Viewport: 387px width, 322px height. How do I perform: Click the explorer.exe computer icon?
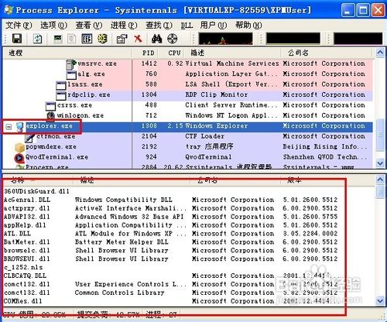[19, 127]
